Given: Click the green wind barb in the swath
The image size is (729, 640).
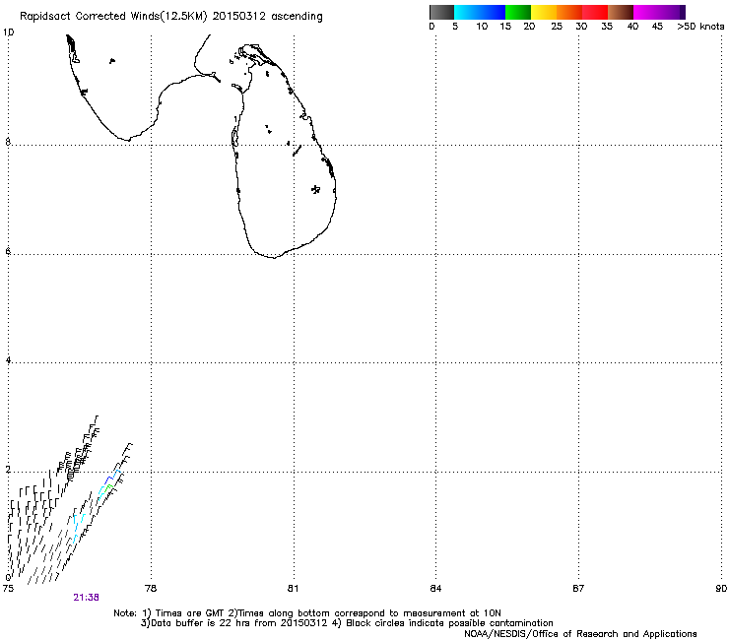Looking at the screenshot, I should [x=108, y=487].
